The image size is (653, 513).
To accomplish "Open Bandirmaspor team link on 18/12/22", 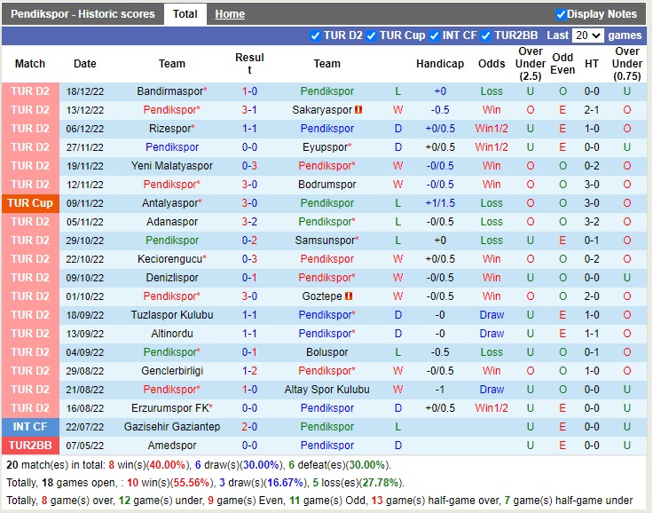I will (x=171, y=91).
